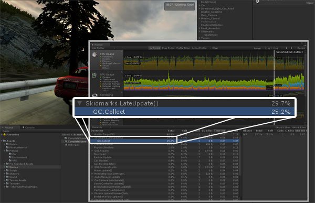Select Main_Camera in scene Hierarchy
The width and height of the screenshot is (315, 203).
(209, 15)
